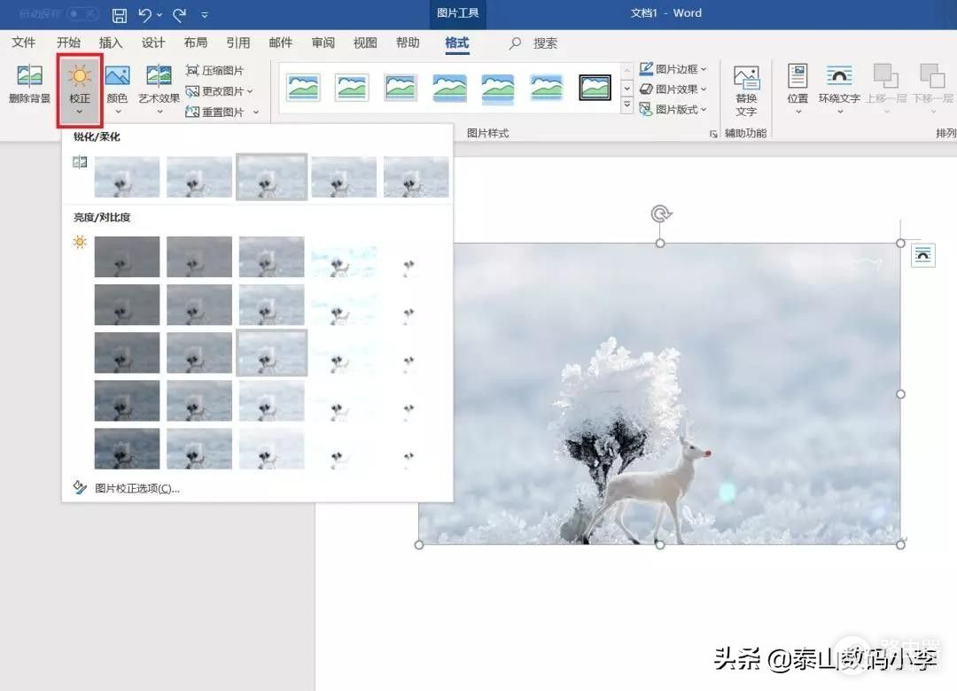Click the Search (搜索) box
Screen dimensions: 957x691
[x=545, y=43]
